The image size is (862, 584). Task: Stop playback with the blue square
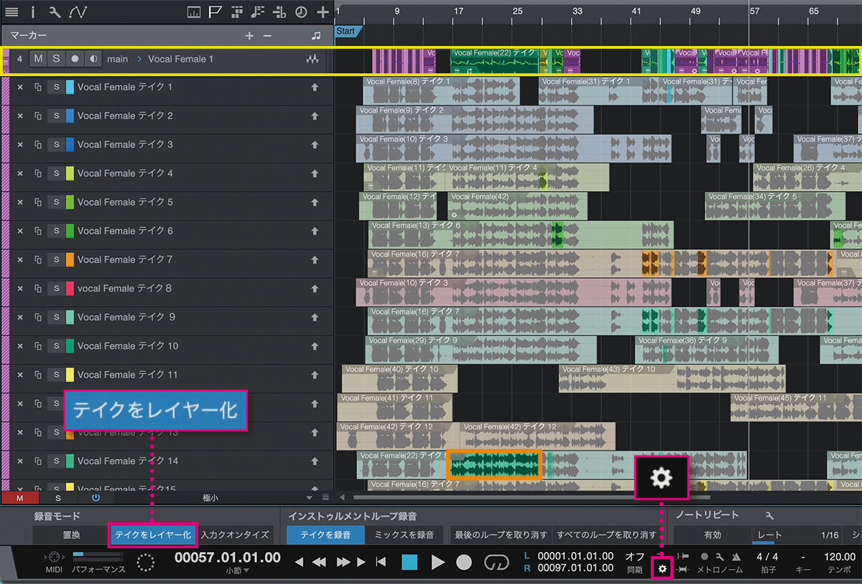(409, 562)
